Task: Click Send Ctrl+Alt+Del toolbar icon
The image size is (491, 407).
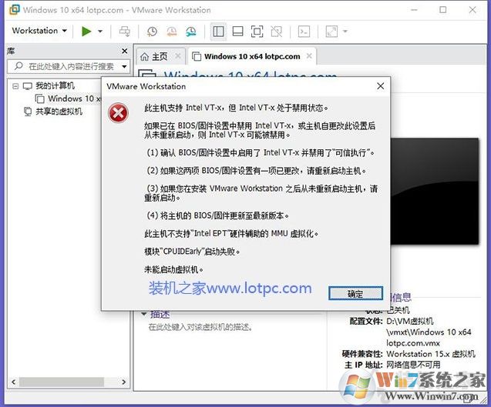Action: tap(125, 32)
